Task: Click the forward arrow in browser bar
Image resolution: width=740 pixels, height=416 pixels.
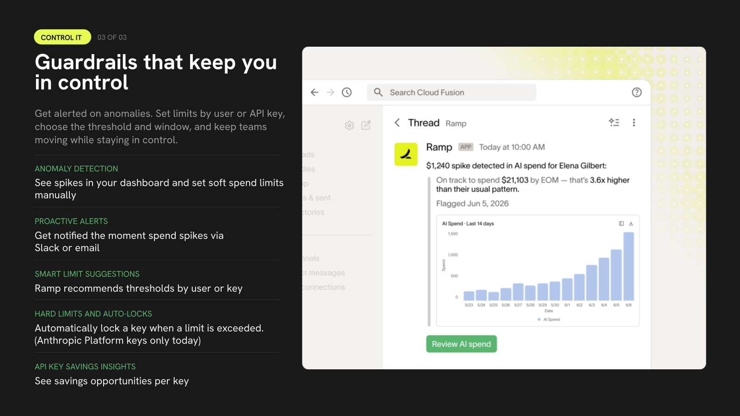Action: coord(330,92)
